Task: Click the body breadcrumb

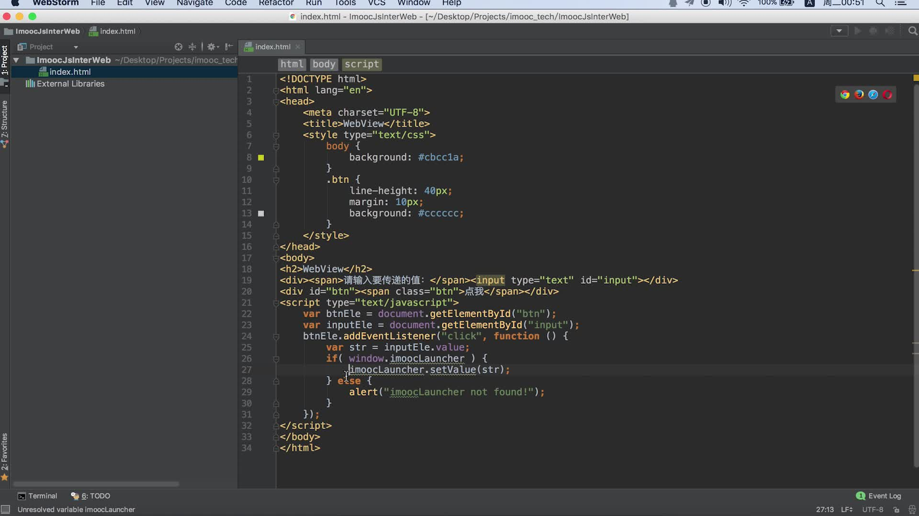Action: (324, 64)
